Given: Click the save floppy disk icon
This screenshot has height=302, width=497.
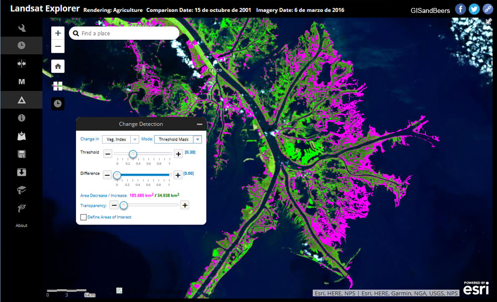Looking at the screenshot, I should click(21, 154).
